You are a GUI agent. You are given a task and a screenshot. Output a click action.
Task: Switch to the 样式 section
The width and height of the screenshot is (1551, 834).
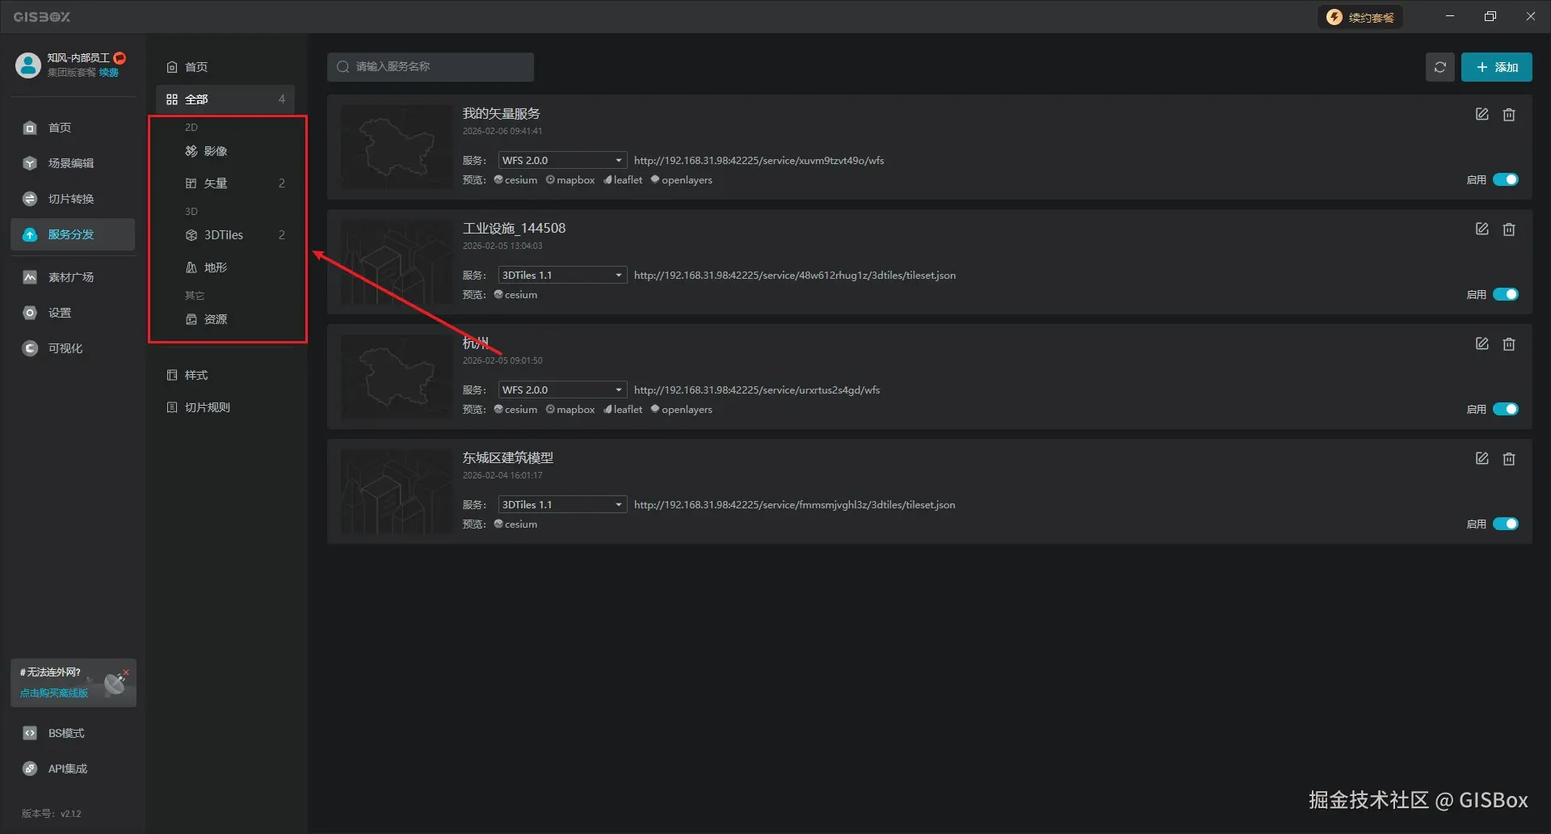click(x=196, y=374)
